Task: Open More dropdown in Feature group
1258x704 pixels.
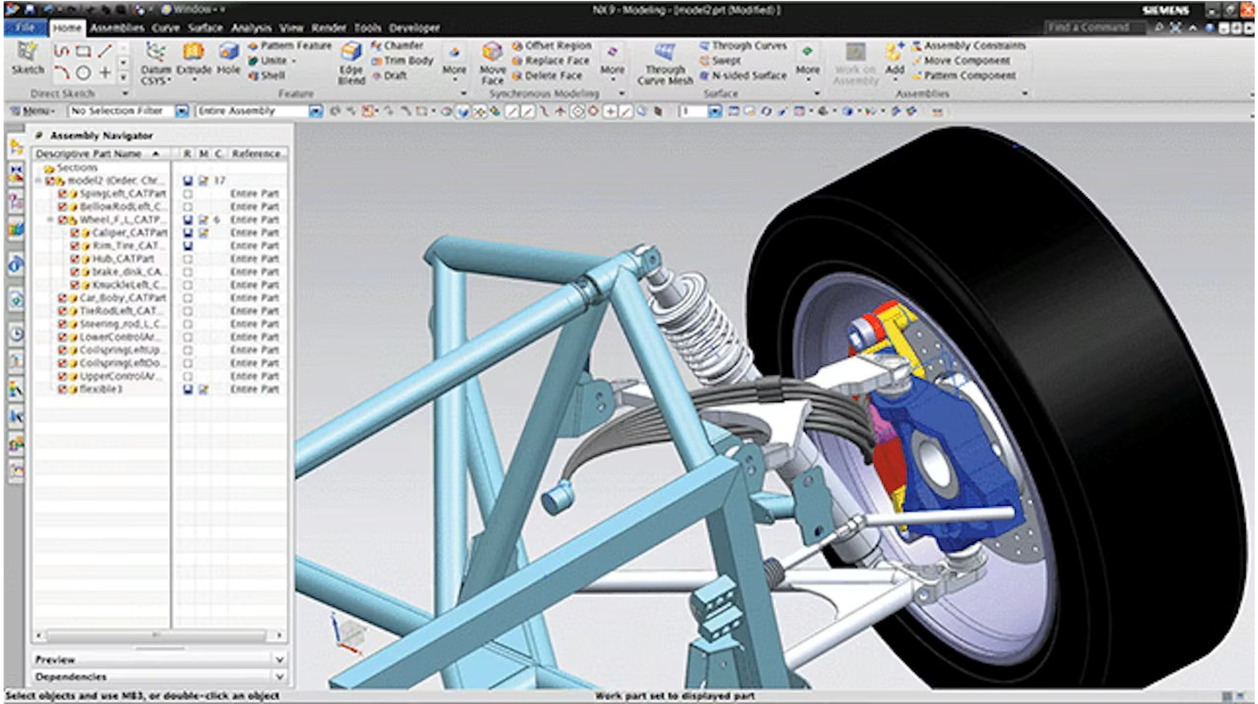Action: pyautogui.click(x=454, y=60)
